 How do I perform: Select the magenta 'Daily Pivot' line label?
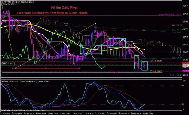pyautogui.click(x=115, y=72)
